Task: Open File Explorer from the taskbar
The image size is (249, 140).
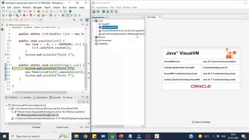Action: 76,136
